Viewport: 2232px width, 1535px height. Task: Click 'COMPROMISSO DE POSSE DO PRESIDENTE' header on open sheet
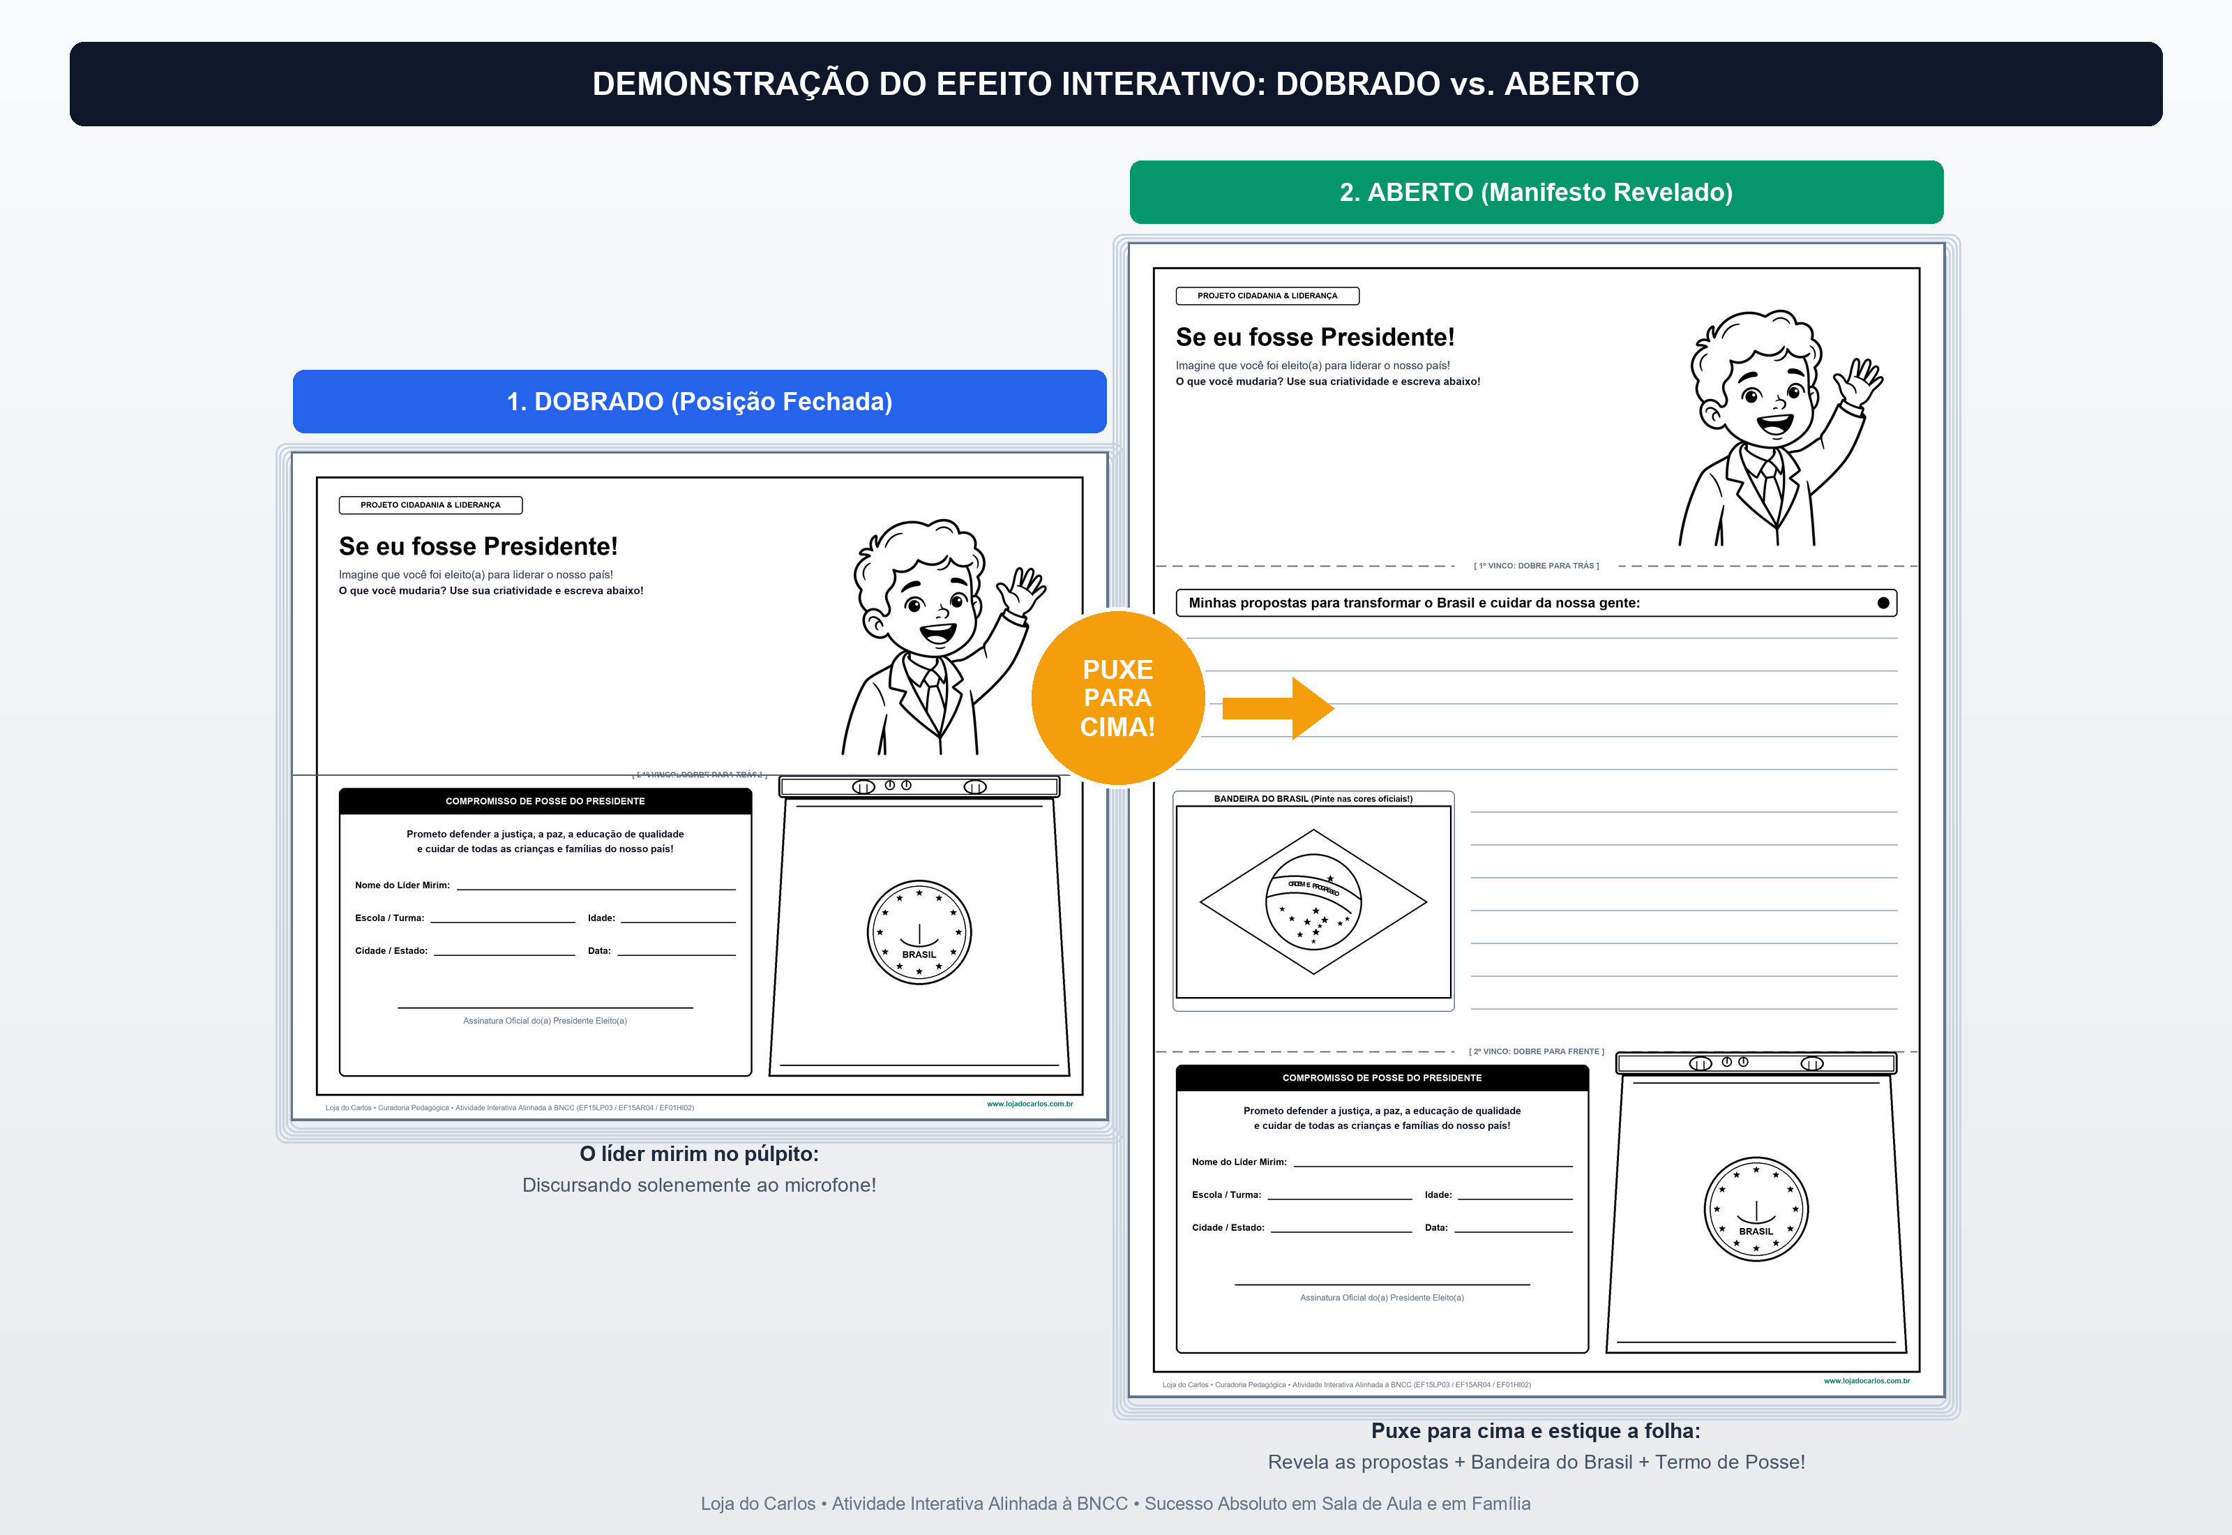coord(1382,1078)
